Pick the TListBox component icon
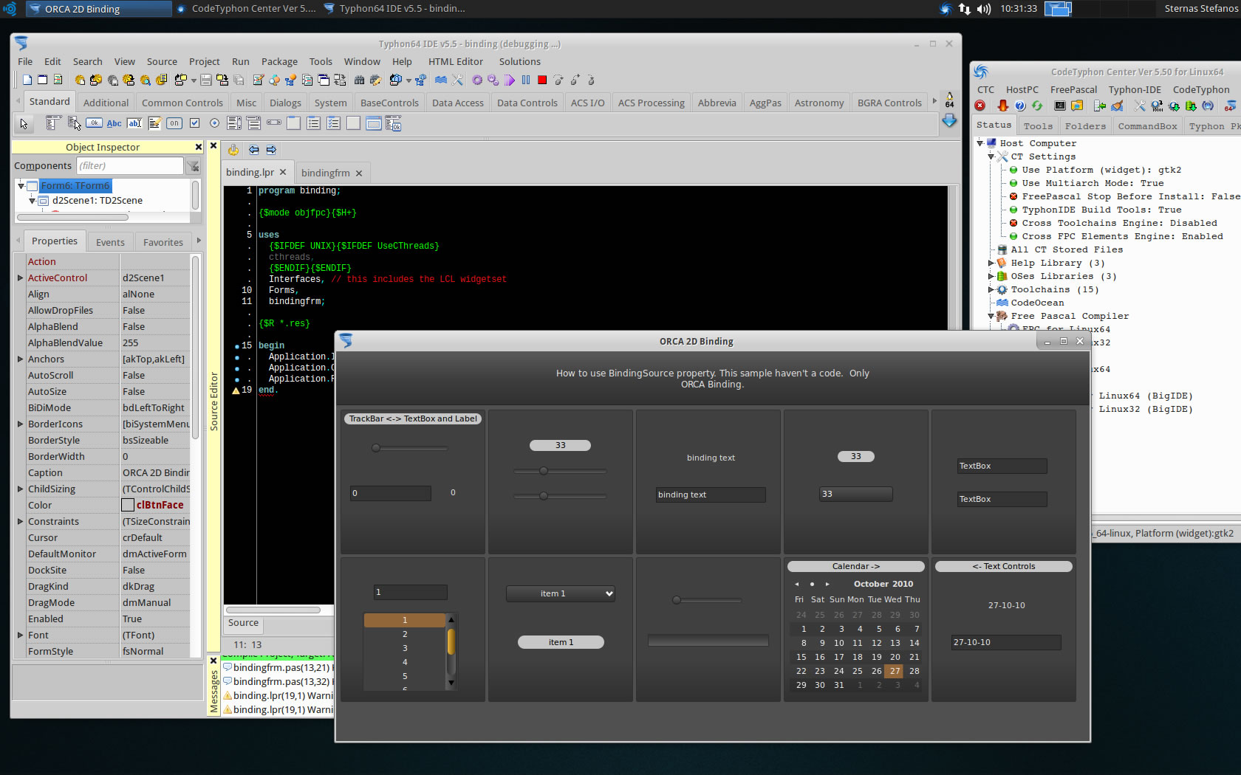The image size is (1241, 775). pos(234,123)
